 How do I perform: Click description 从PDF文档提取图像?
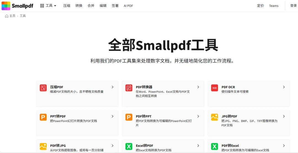coord(77,150)
